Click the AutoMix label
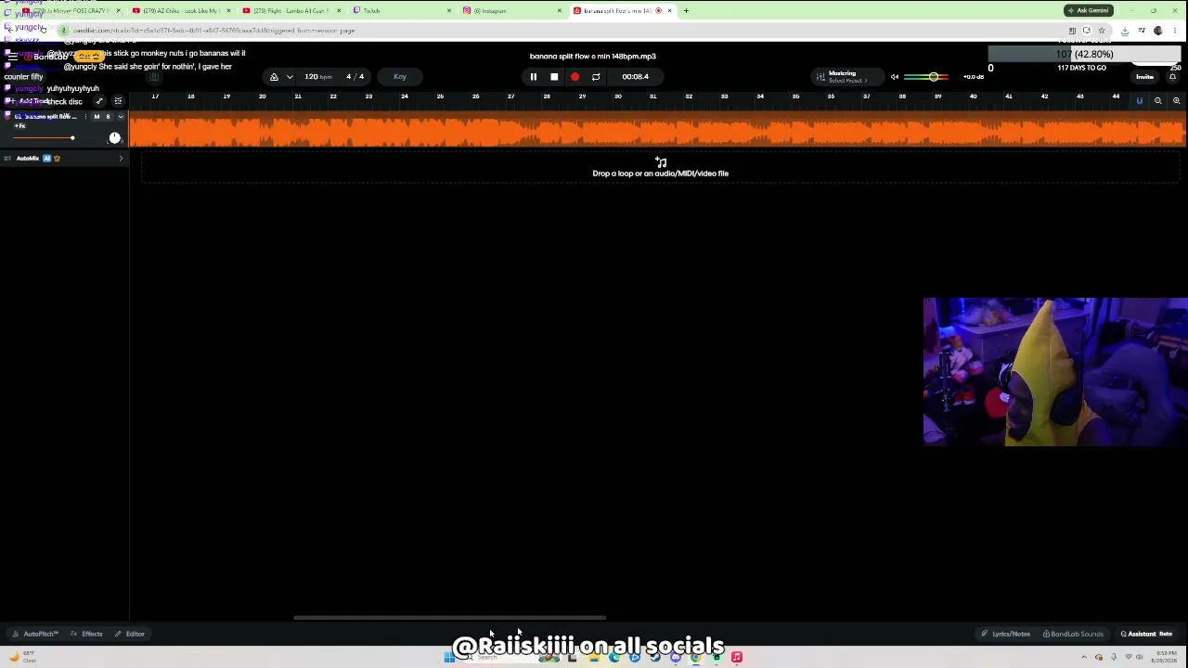The image size is (1188, 668). point(28,159)
